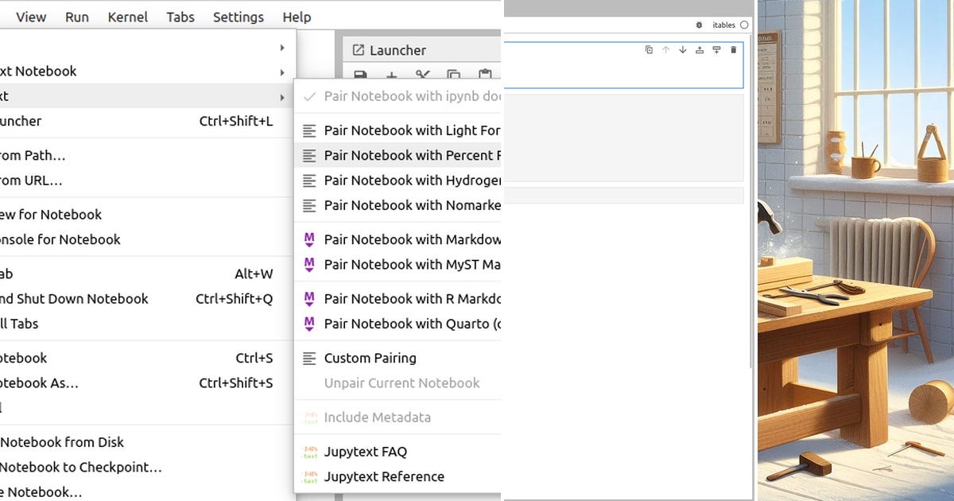Choose 'Notebook As…' entry with Ctrl+Shift+S

coord(147,383)
